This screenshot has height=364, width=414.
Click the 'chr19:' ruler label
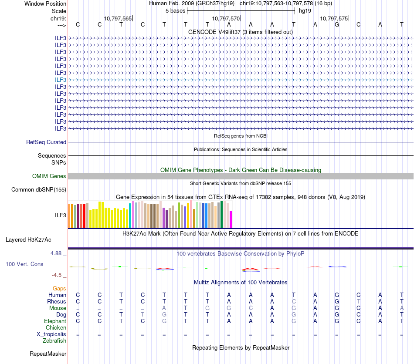pos(58,18)
